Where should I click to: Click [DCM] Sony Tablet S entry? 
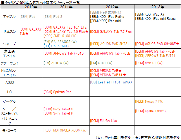point(58,109)
